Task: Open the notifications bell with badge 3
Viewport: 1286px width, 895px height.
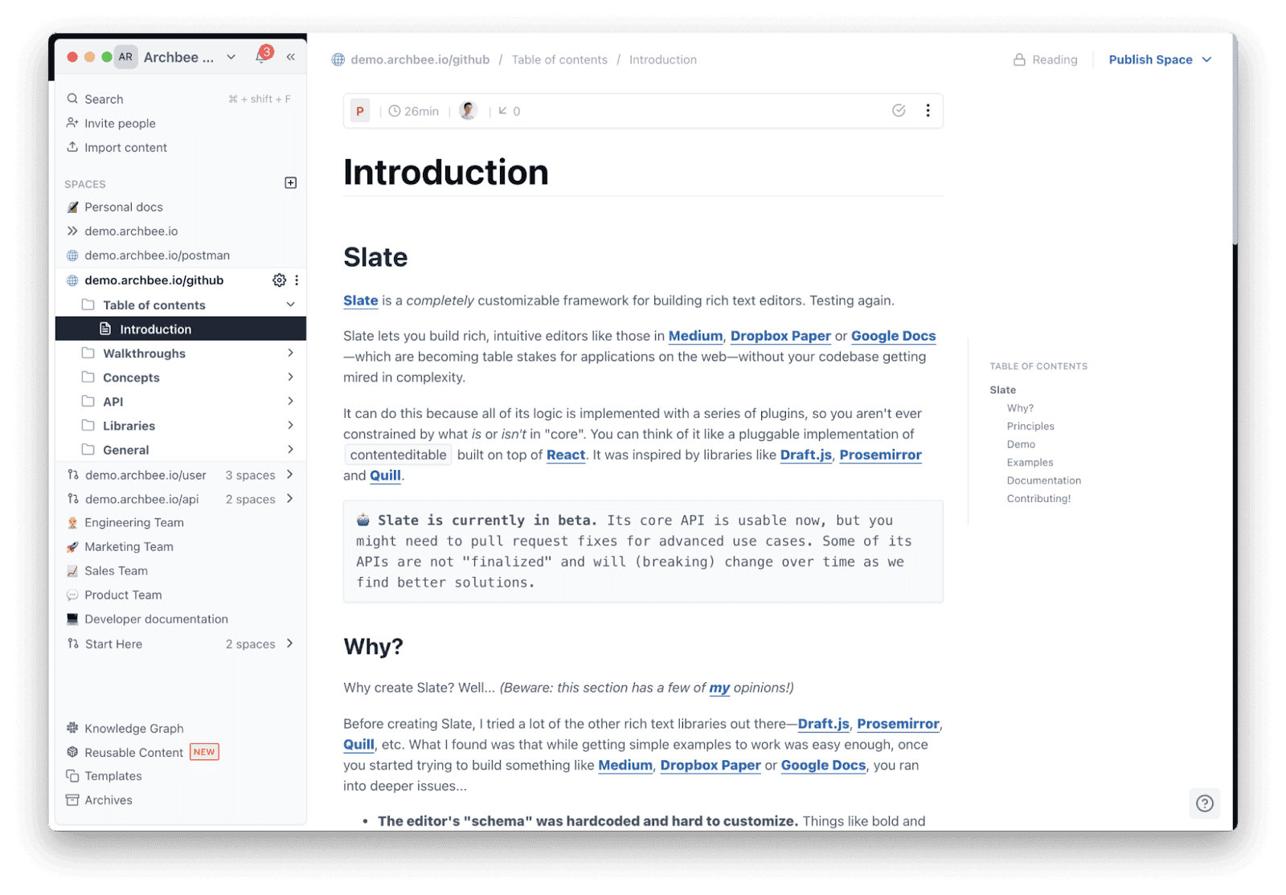Action: (x=261, y=55)
